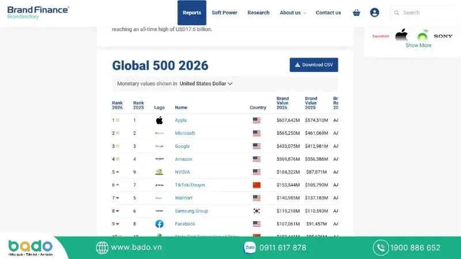Sort by Brand Value 2026 header
This screenshot has width=461, height=259.
[x=282, y=103]
